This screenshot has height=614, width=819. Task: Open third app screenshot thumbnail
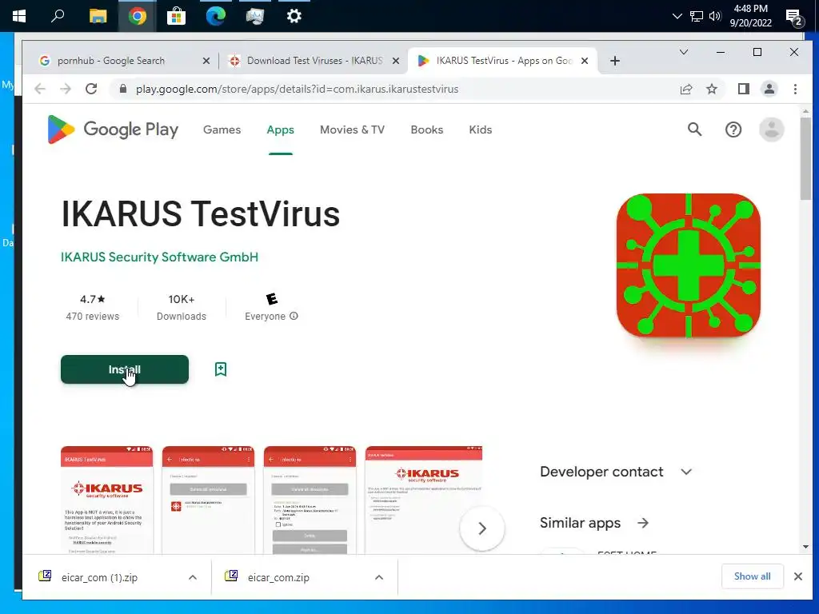coord(310,500)
